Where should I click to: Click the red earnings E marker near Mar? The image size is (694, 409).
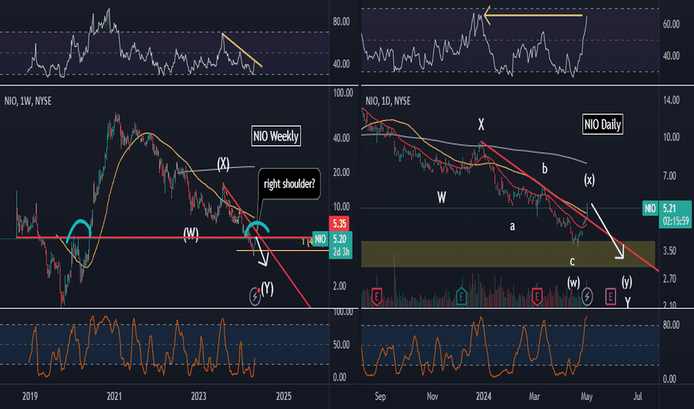[537, 296]
